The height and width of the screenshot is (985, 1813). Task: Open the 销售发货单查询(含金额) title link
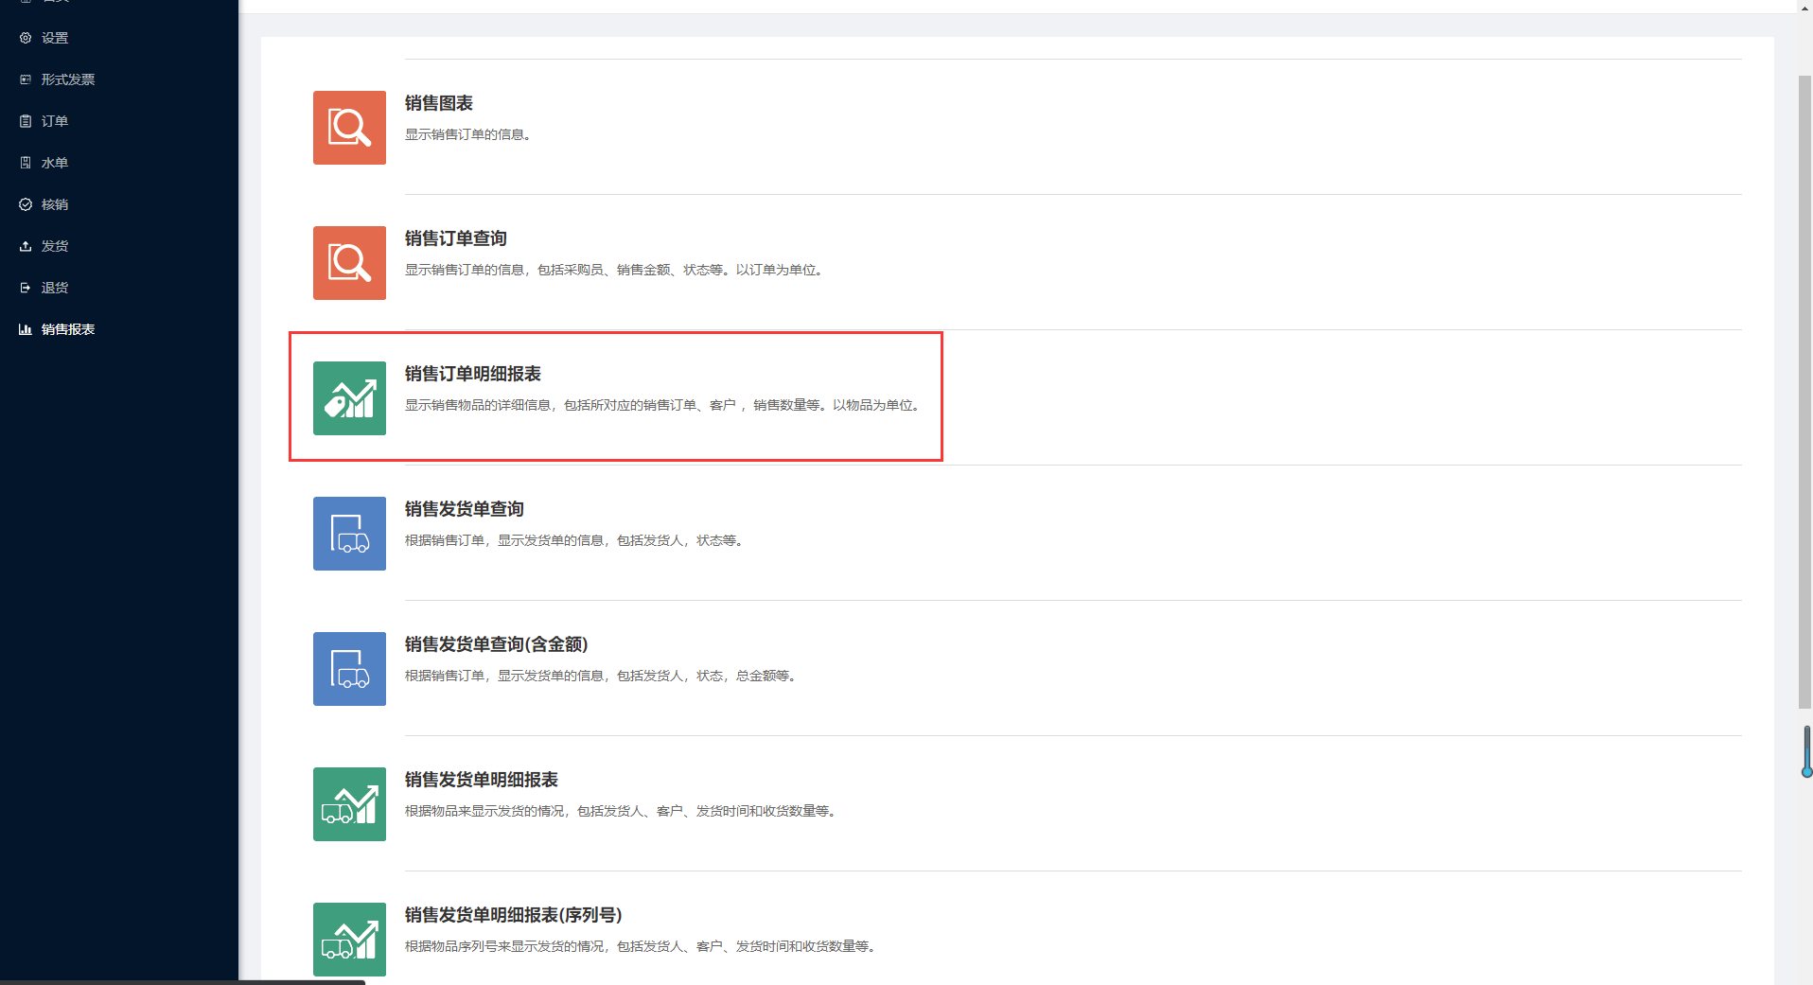pos(497,644)
